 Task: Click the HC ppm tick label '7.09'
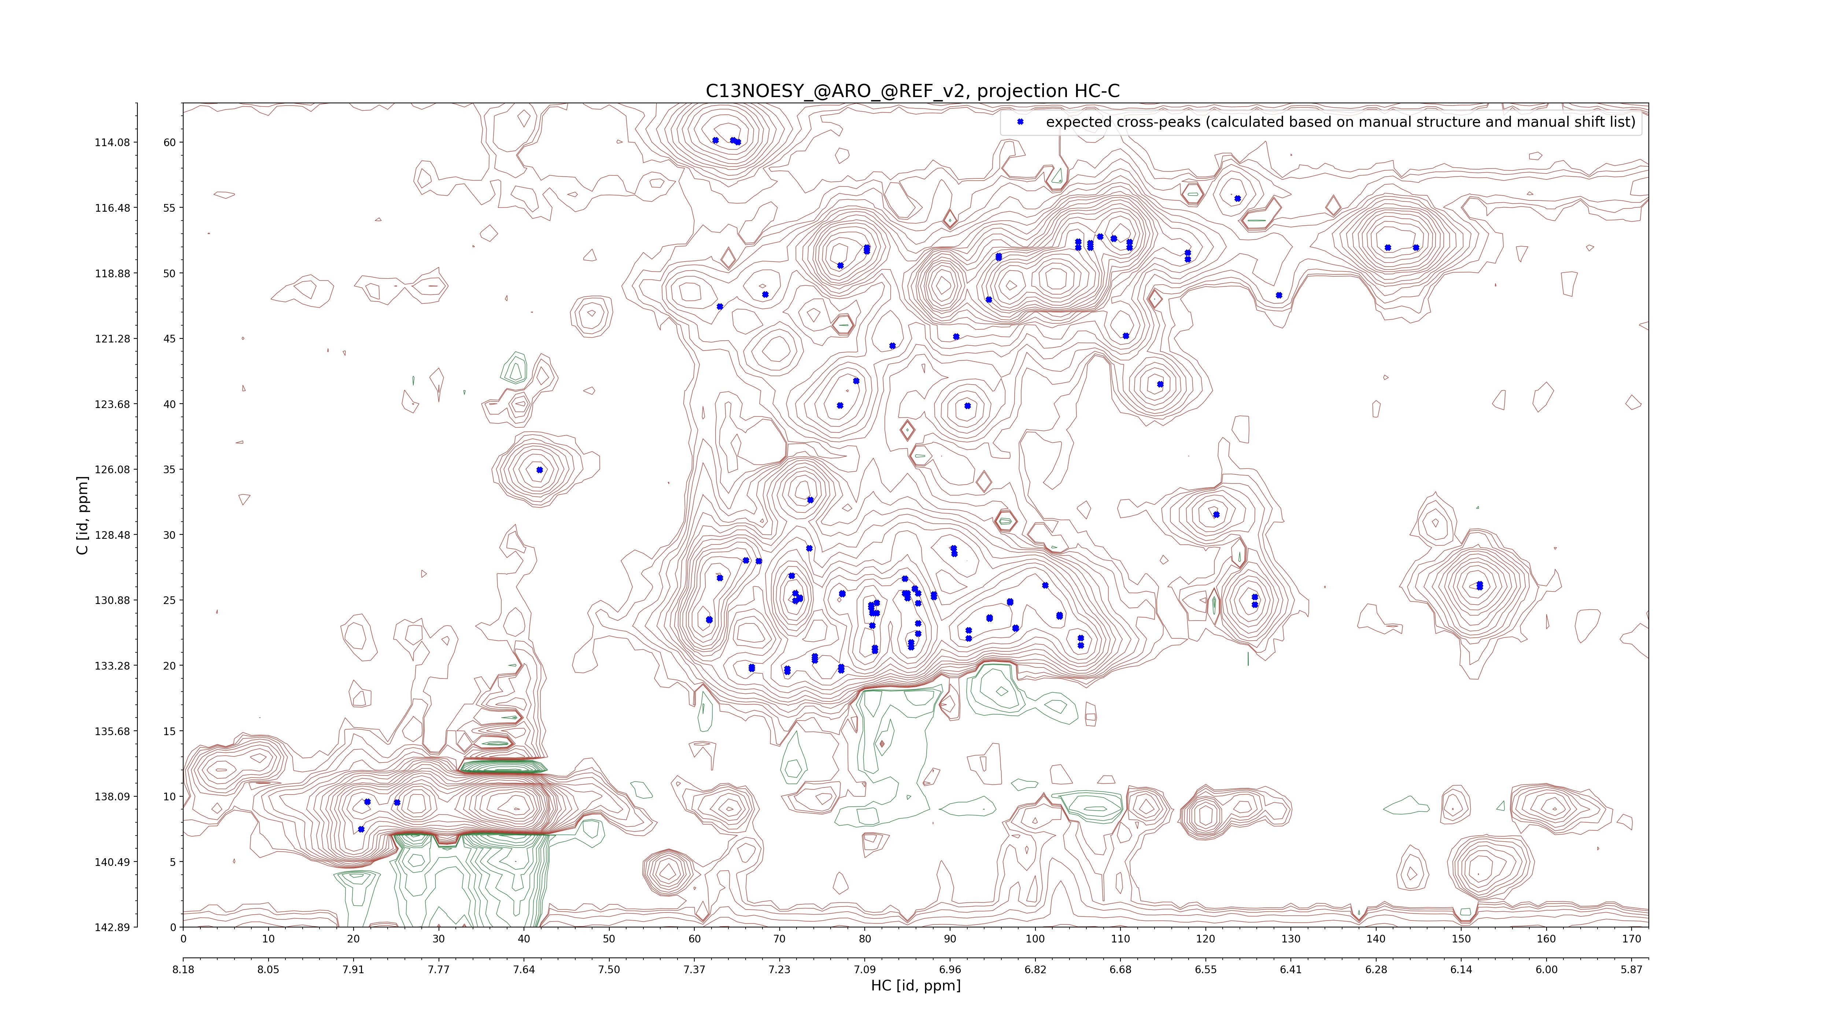pyautogui.click(x=865, y=970)
